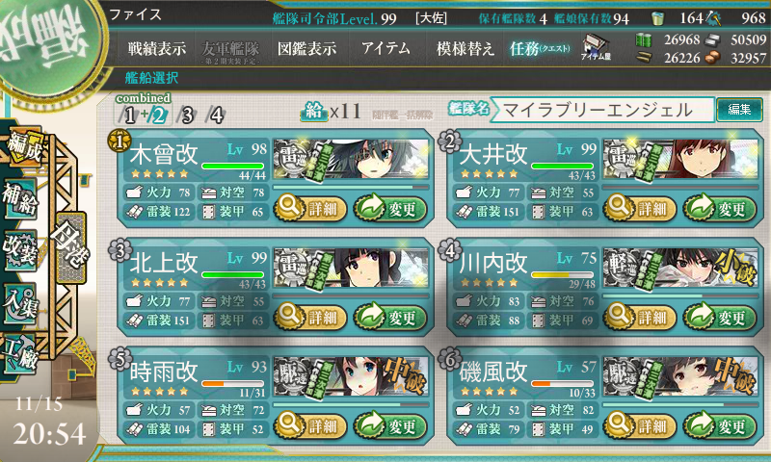Image resolution: width=771 pixels, height=462 pixels.
Task: Click 変更 change for 大井改
Action: point(719,208)
